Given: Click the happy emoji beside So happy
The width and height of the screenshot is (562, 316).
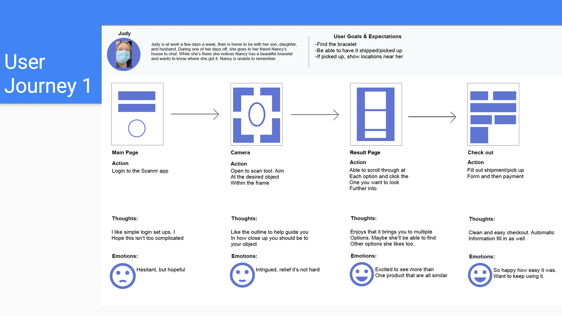Looking at the screenshot, I should click(x=480, y=275).
